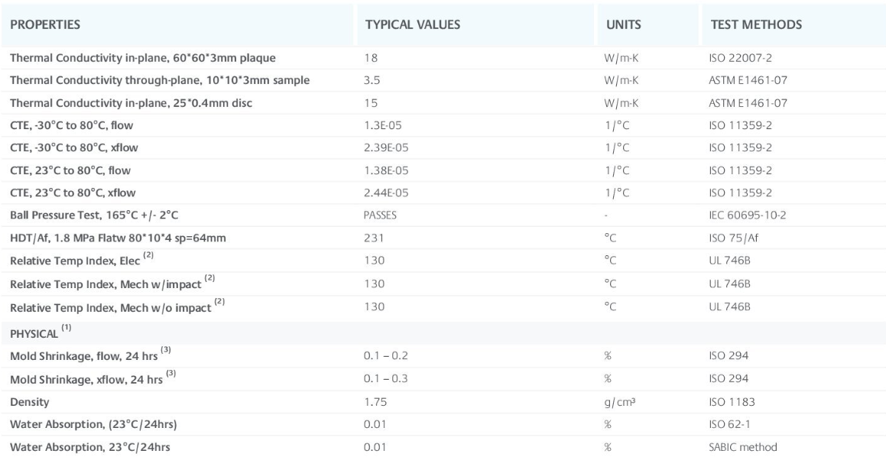This screenshot has width=886, height=457.
Task: Click the PROPERTIES column header
Action: tap(45, 25)
